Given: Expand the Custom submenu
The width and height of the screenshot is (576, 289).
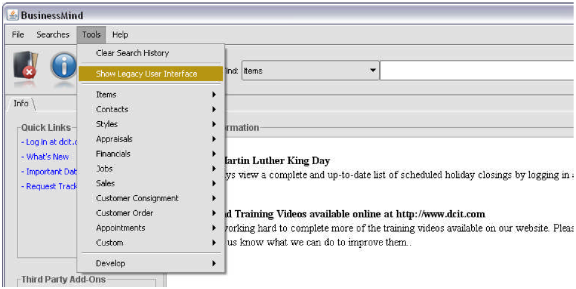Looking at the screenshot, I should click(151, 242).
